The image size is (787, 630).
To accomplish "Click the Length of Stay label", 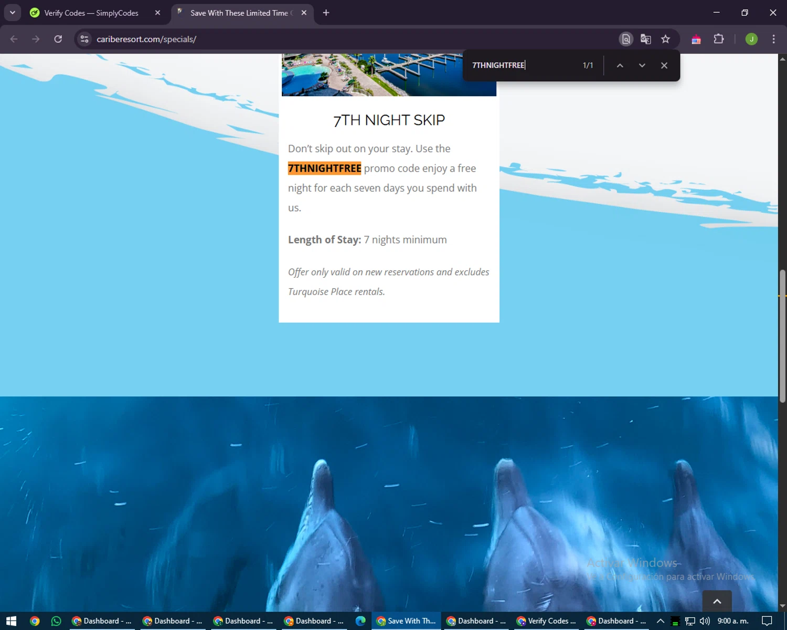I will [x=324, y=239].
